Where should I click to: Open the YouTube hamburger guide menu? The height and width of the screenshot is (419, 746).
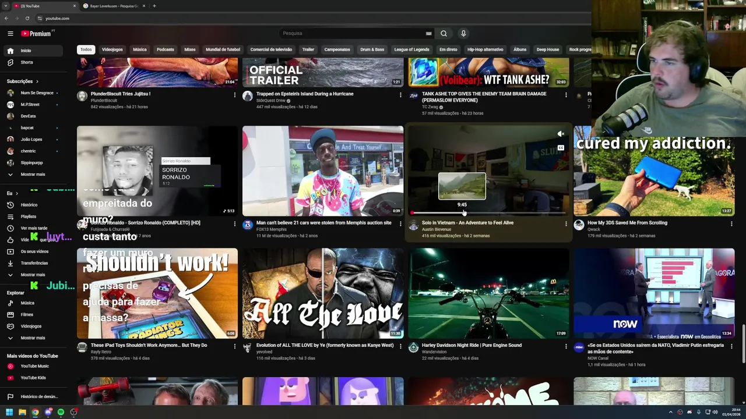[x=10, y=34]
